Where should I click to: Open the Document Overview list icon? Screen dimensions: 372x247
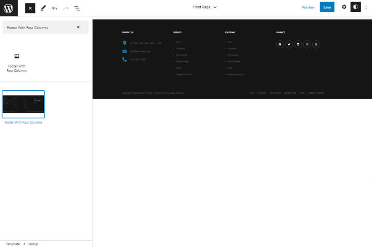77,8
